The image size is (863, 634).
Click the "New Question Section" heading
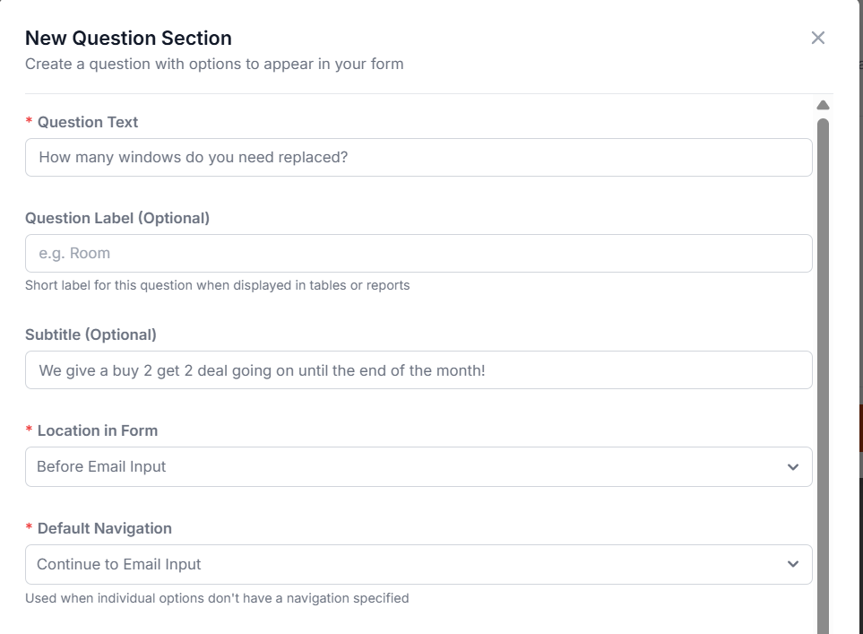pyautogui.click(x=128, y=38)
